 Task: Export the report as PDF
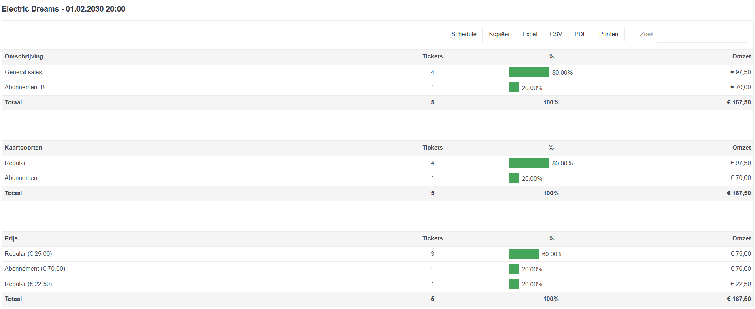pos(581,34)
